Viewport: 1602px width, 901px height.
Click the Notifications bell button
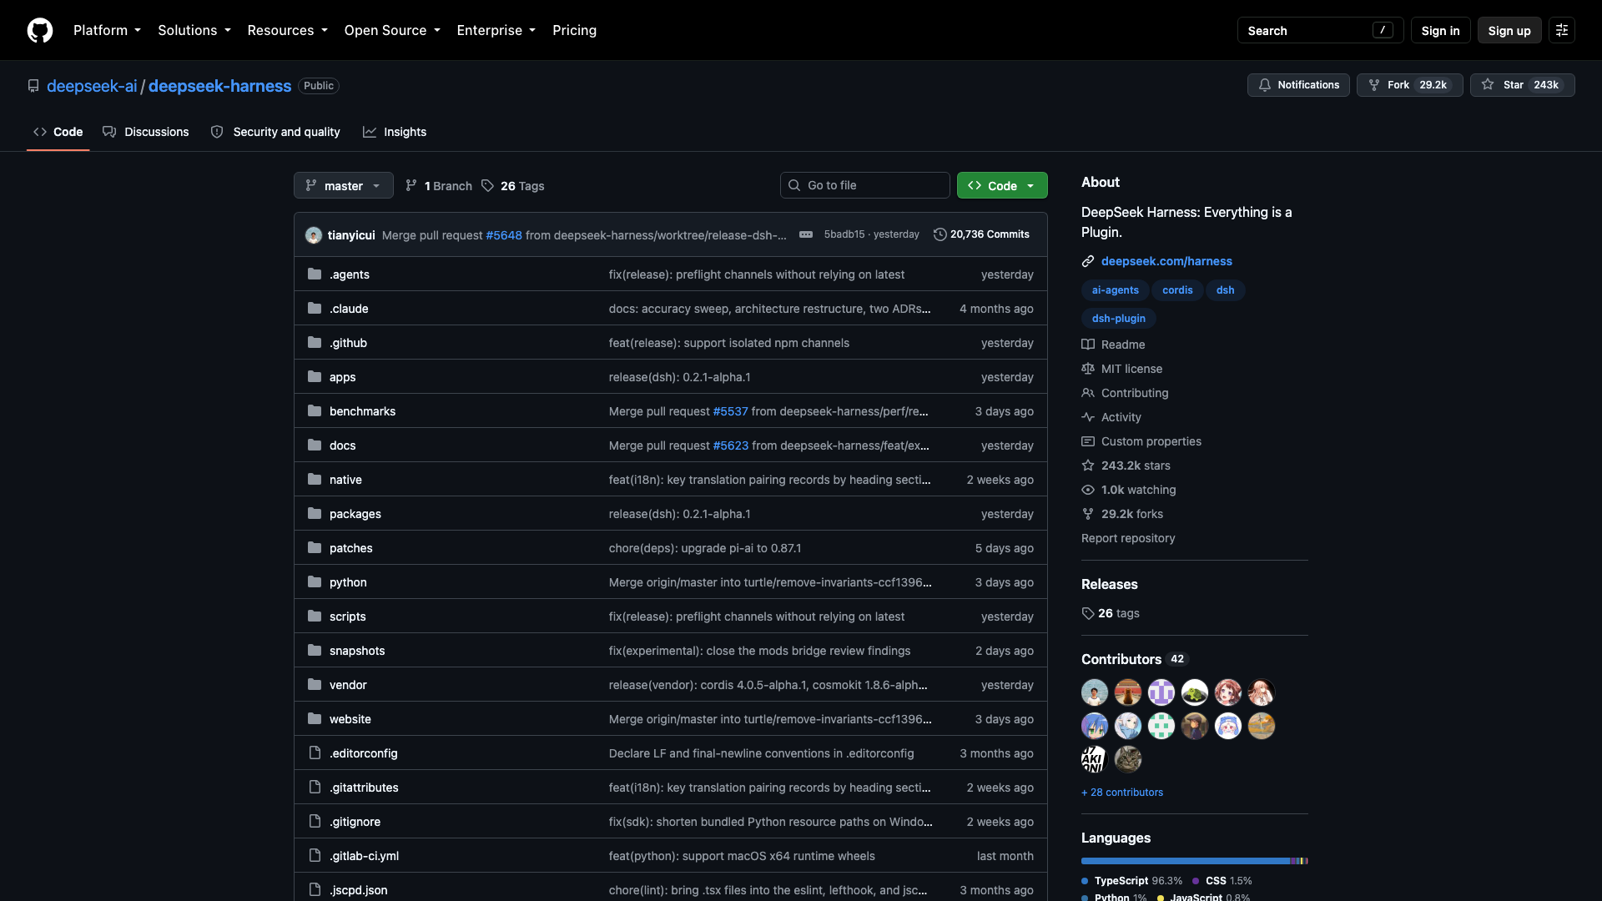click(x=1298, y=85)
